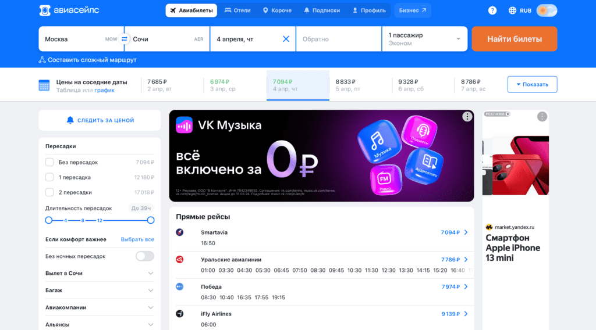Viewport: 596px width, 330px height.
Task: Select 5 апр price 8 833 ₽
Action: pyautogui.click(x=360, y=85)
